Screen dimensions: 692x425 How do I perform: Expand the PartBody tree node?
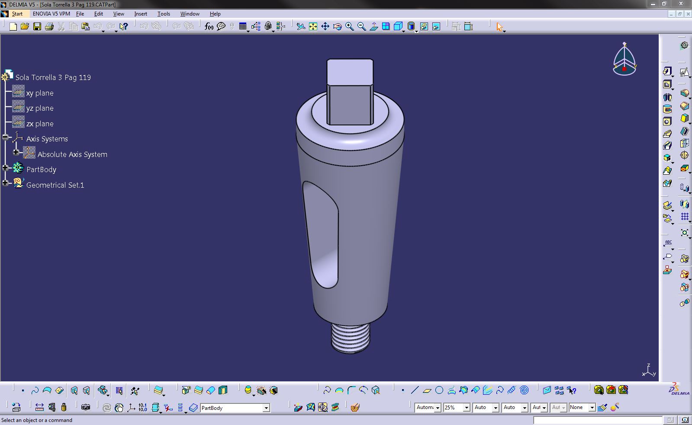click(x=5, y=168)
